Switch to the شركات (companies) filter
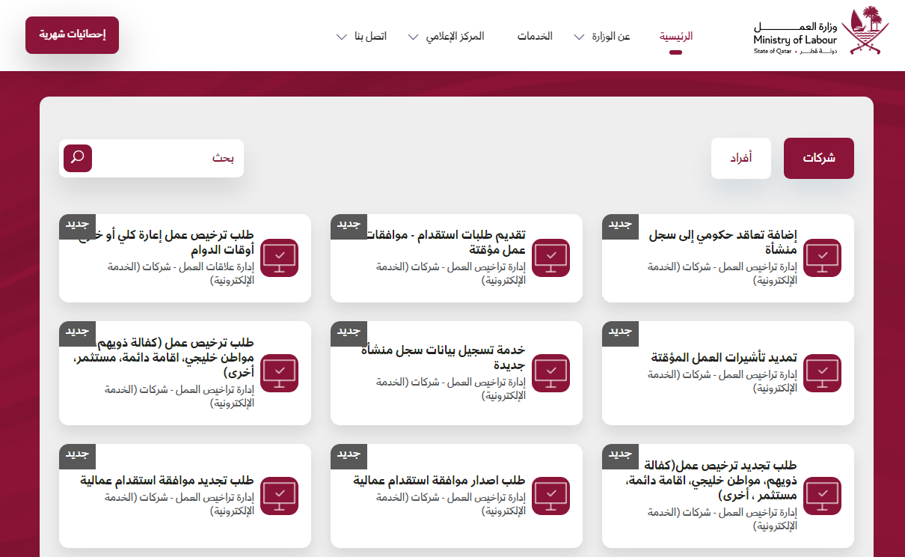This screenshot has height=557, width=905. point(818,158)
